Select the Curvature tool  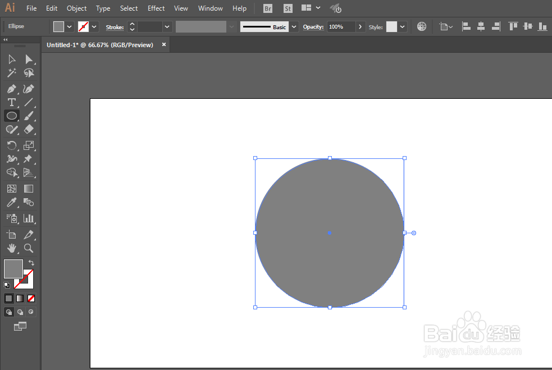click(x=29, y=89)
